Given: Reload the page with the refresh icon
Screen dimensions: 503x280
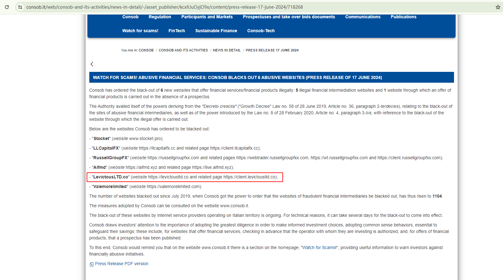Looking at the screenshot, I should pyautogui.click(x=7, y=7).
